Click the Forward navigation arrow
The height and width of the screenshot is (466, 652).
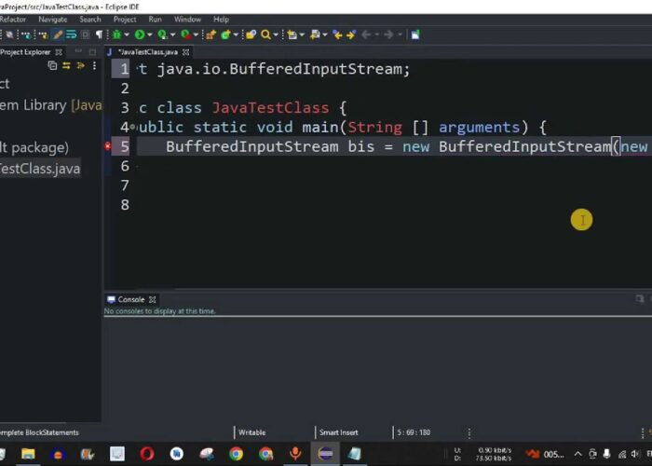coord(388,34)
